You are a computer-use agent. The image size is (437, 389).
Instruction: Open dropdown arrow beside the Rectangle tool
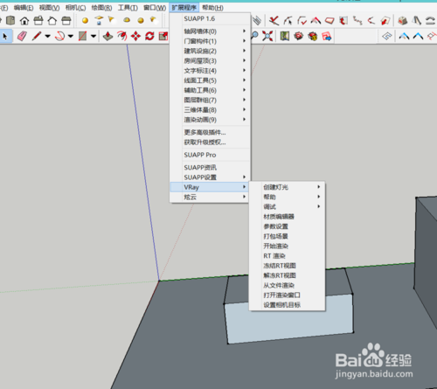[94, 36]
